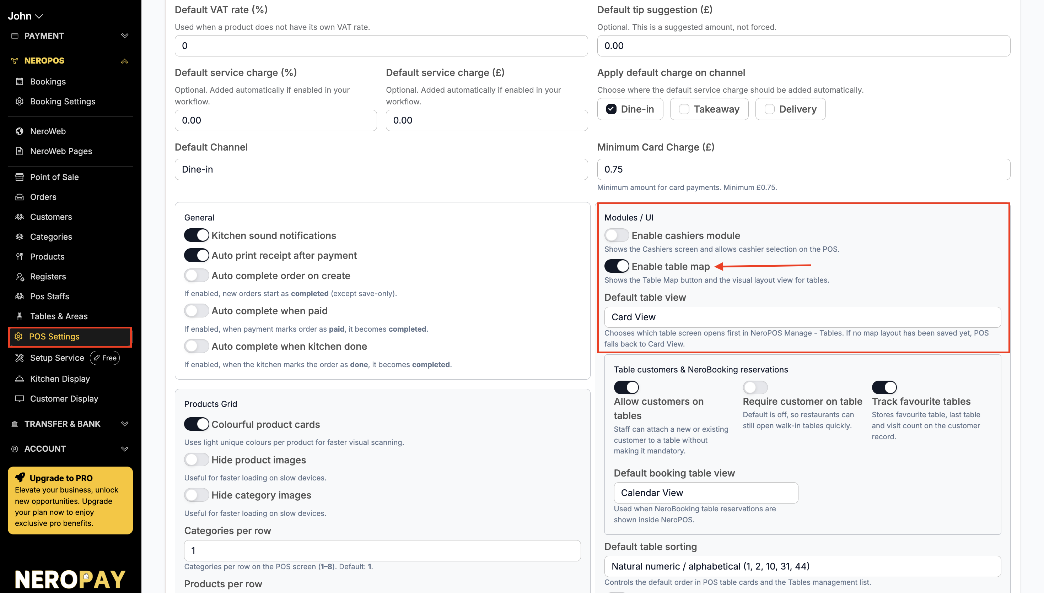The width and height of the screenshot is (1044, 593).
Task: Disable the Enable table map switch
Action: coord(617,266)
